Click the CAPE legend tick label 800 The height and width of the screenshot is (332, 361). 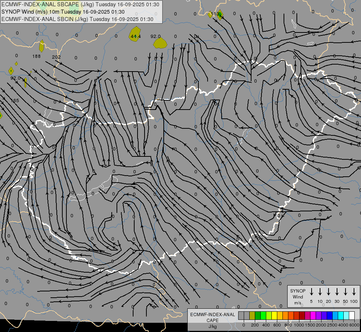[x=288, y=325]
